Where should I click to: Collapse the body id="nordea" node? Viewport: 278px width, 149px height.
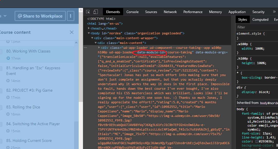click(89, 33)
